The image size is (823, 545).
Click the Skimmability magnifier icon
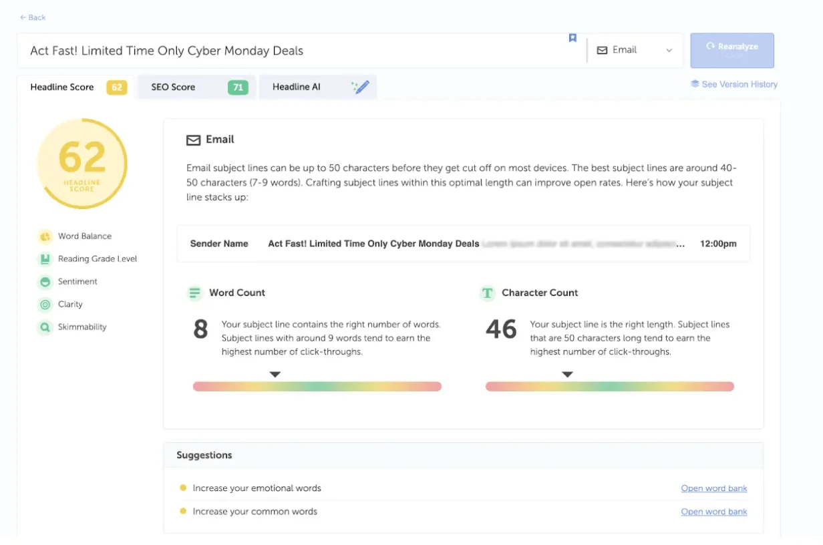[45, 327]
